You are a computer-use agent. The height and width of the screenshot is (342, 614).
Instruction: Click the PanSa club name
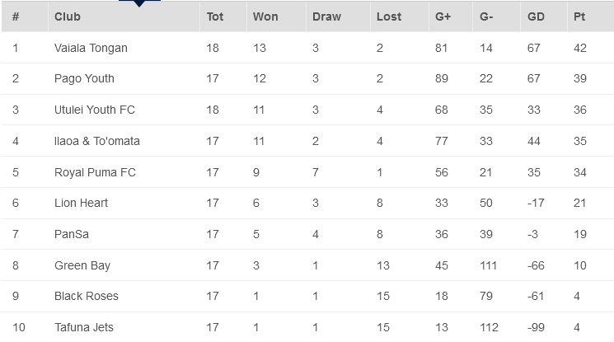tap(72, 234)
